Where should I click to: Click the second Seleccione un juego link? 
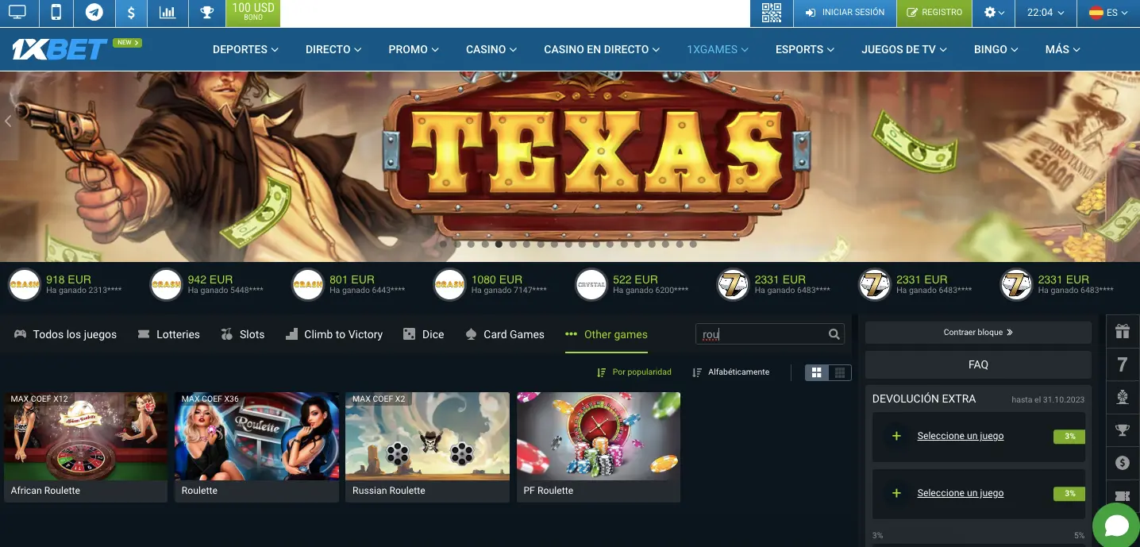tap(960, 493)
